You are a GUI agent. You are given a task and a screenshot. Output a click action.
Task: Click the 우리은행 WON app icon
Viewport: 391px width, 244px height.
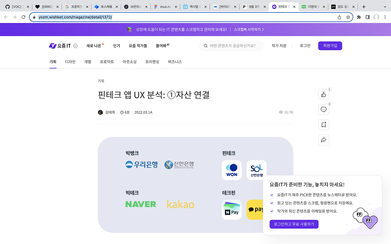tap(232, 170)
